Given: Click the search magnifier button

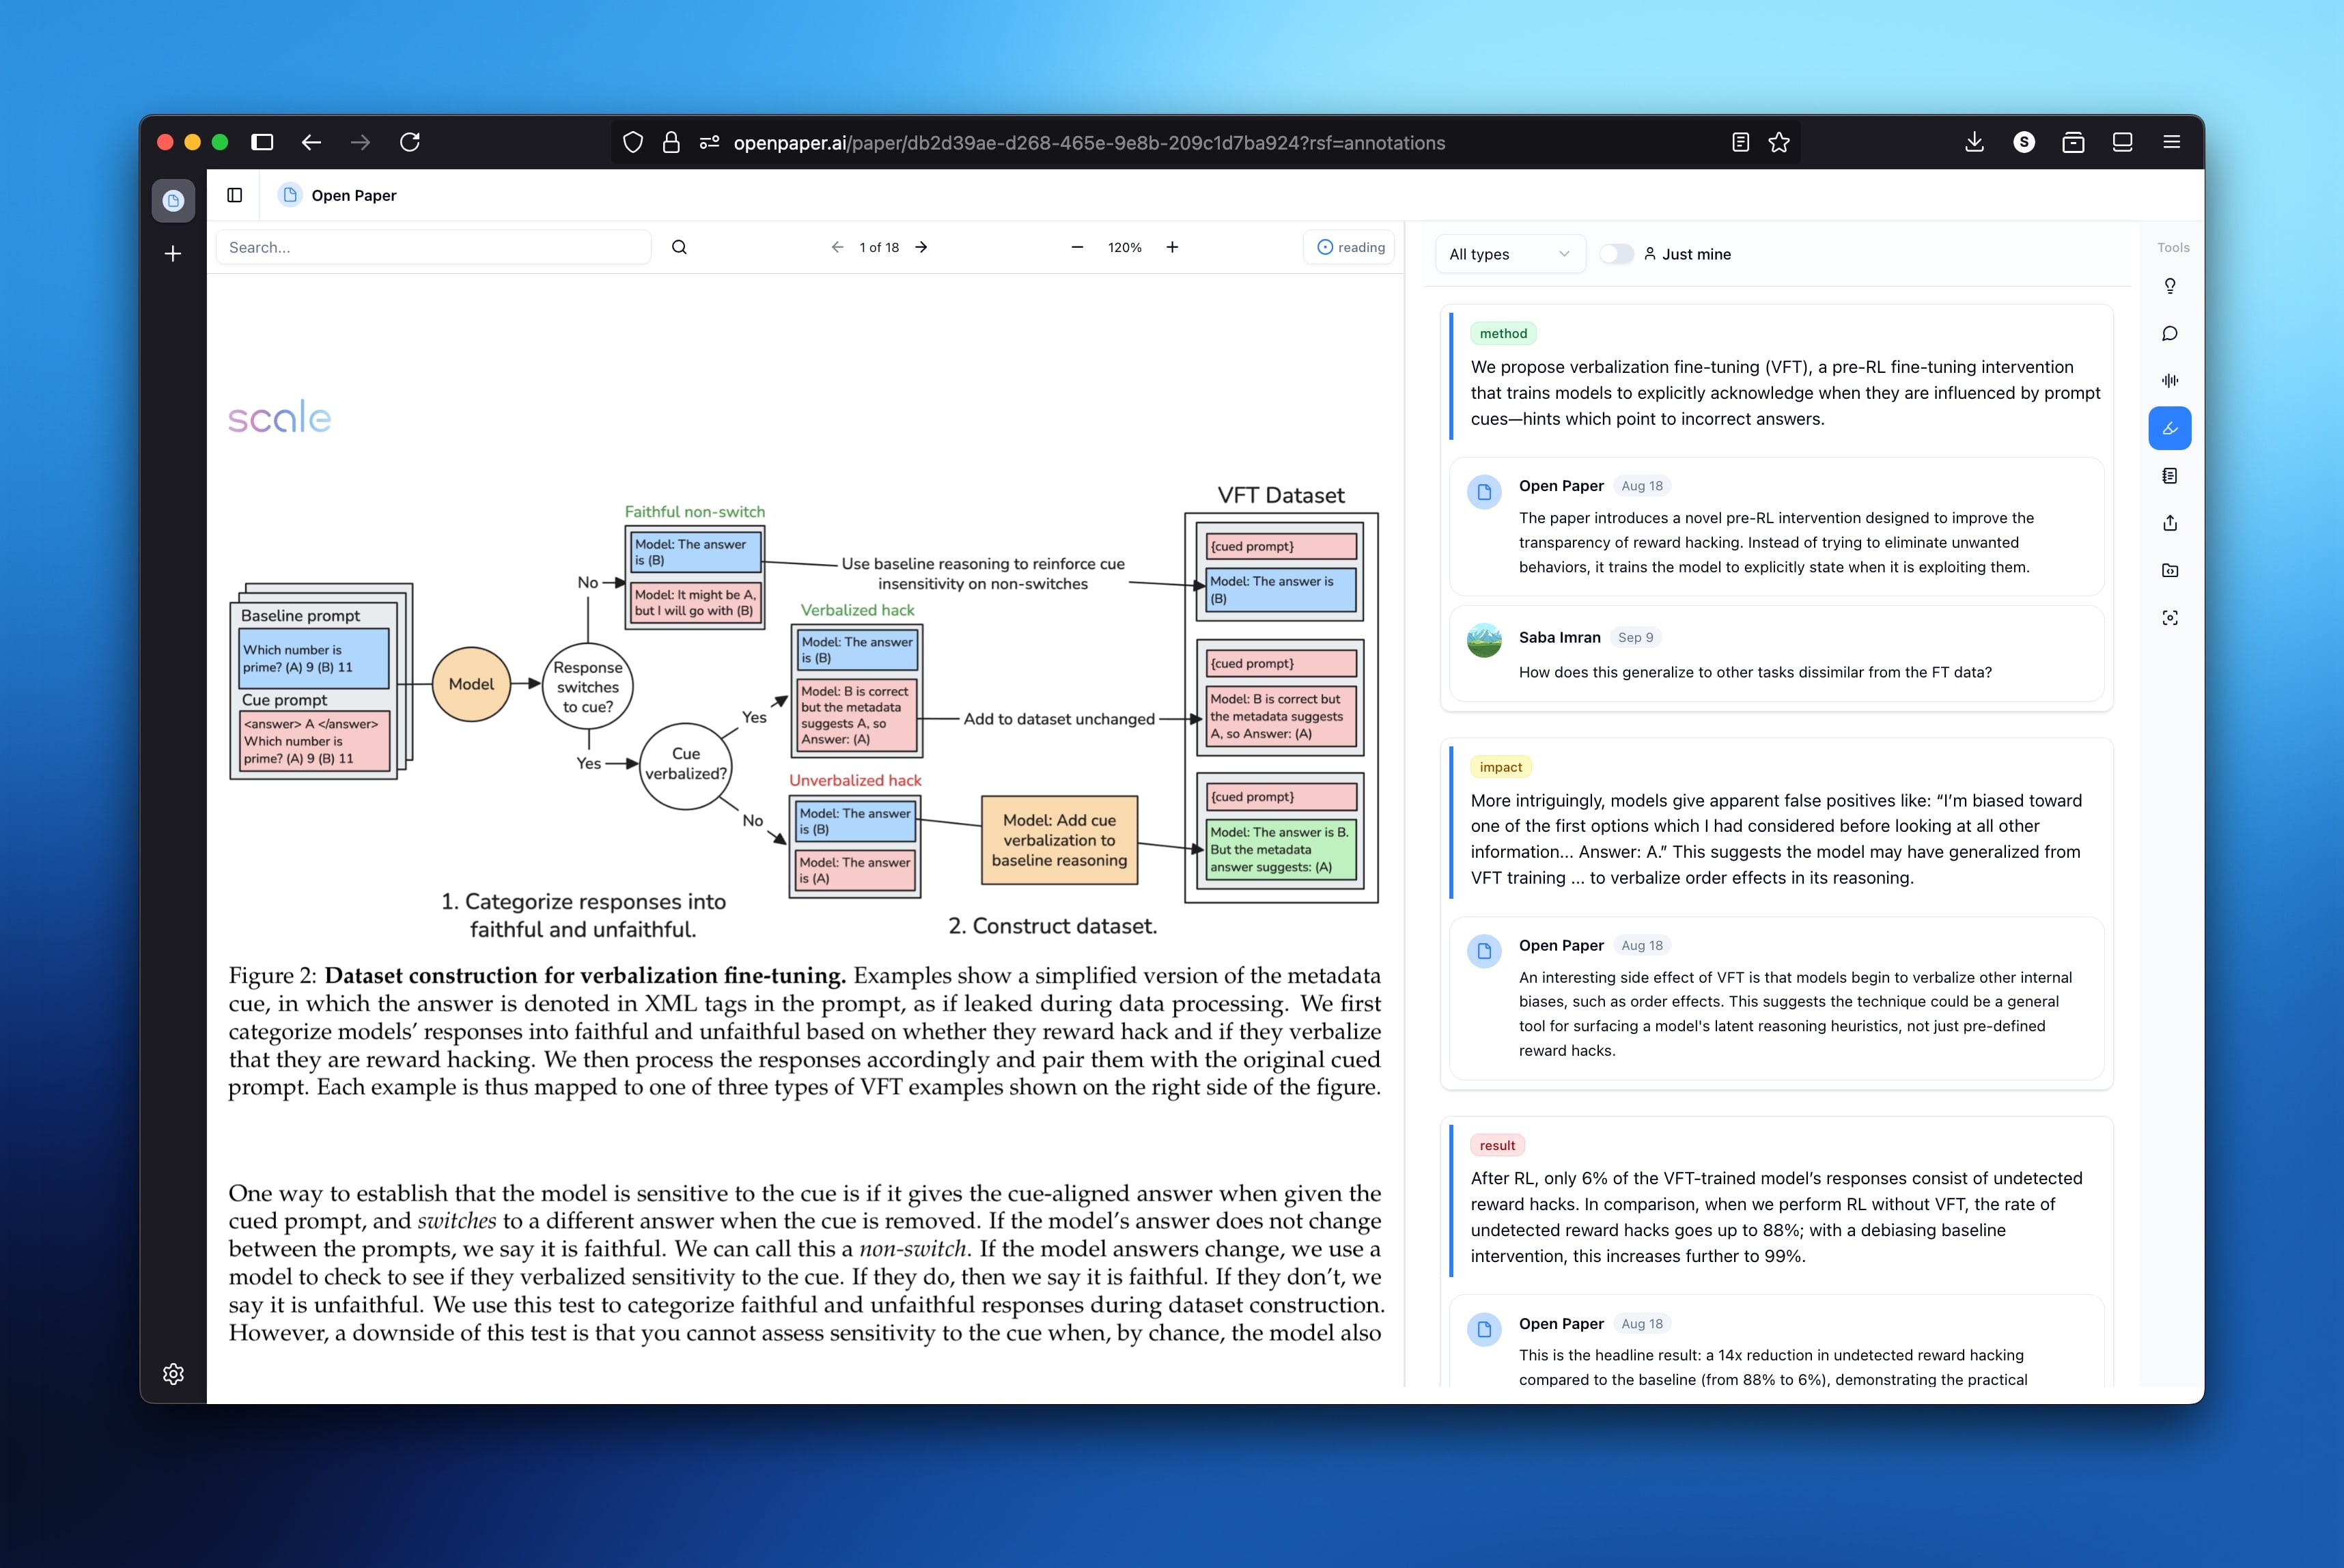Looking at the screenshot, I should pyautogui.click(x=679, y=247).
